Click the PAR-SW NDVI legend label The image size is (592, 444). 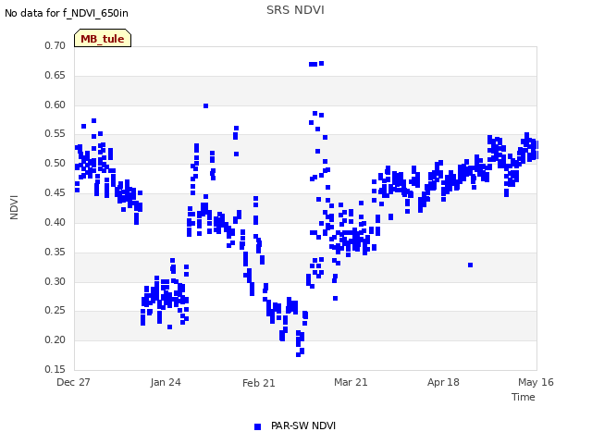point(303,425)
